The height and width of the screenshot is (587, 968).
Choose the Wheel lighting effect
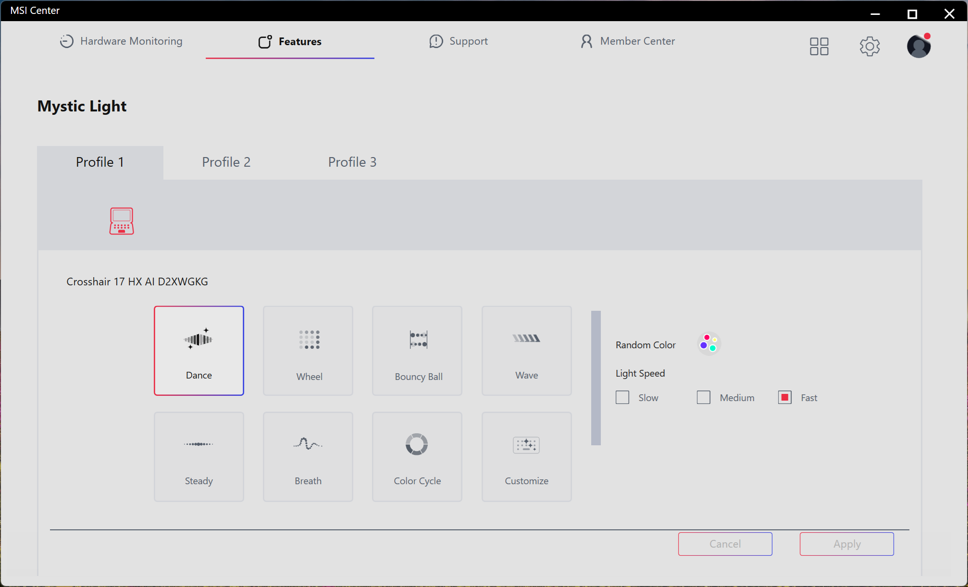(308, 351)
